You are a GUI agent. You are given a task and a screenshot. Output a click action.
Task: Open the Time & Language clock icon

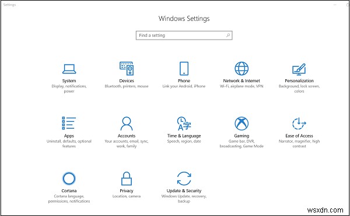[184, 123]
